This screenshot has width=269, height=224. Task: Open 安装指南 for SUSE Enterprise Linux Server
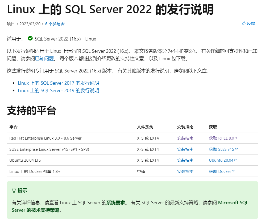[x=185, y=149]
